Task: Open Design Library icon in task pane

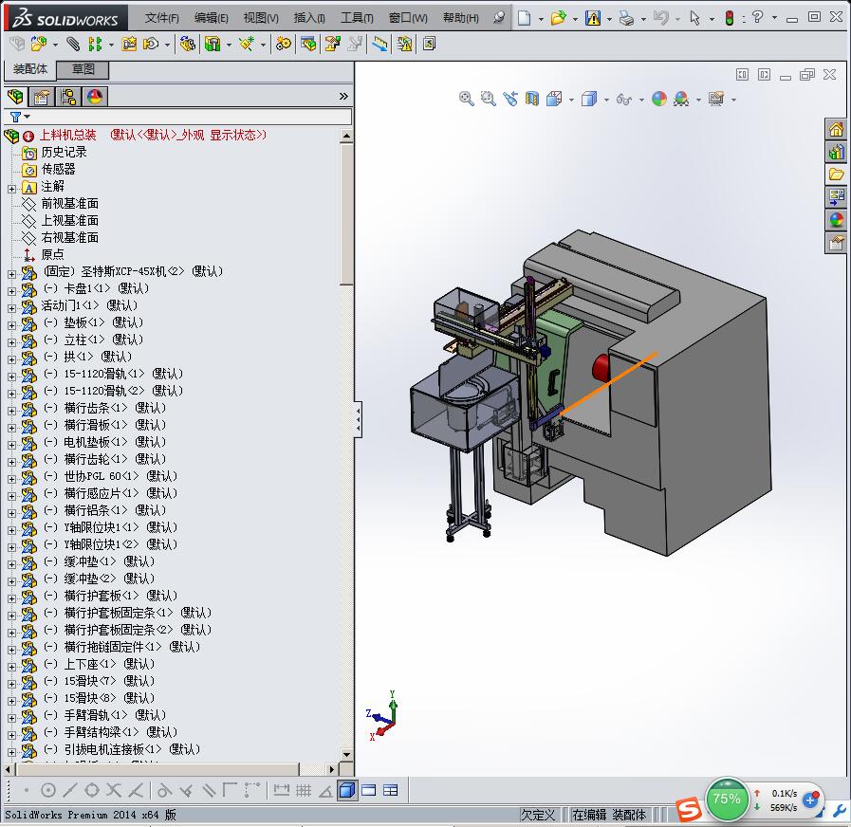Action: (x=836, y=152)
